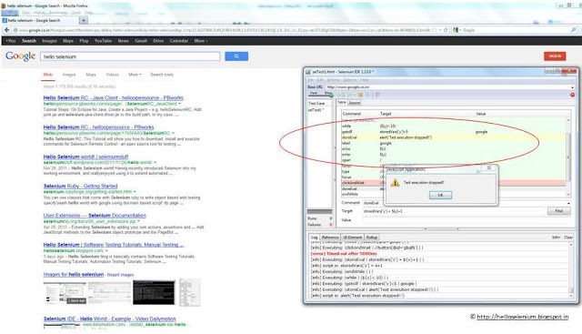Image resolution: width=582 pixels, height=334 pixels.
Task: Click play entire test suite icon in Selenium IDE
Action: click(x=342, y=95)
